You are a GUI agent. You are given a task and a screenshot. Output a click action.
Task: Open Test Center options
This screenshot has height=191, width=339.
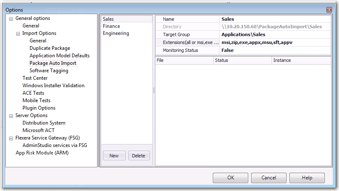(35, 78)
